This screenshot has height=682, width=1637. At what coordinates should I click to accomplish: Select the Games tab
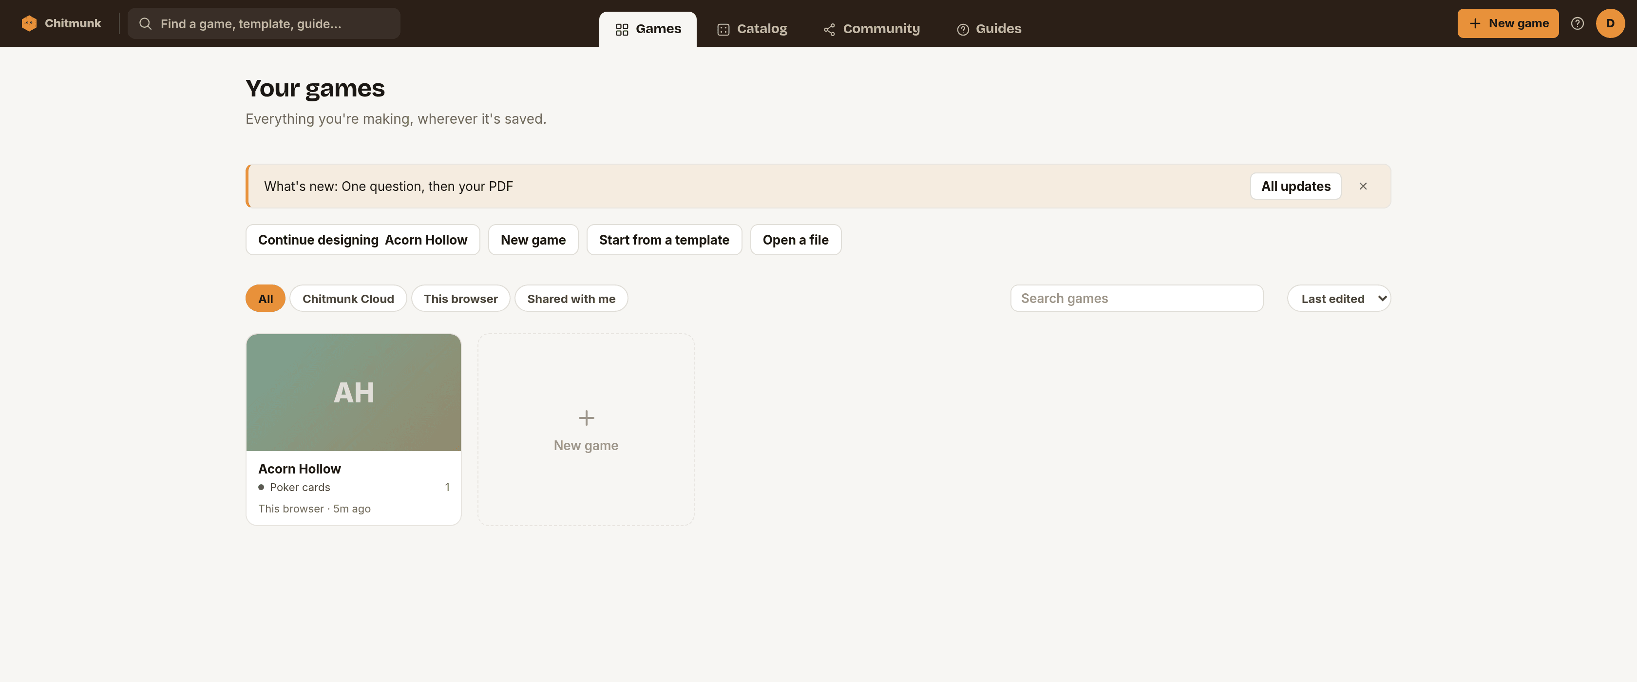coord(647,29)
